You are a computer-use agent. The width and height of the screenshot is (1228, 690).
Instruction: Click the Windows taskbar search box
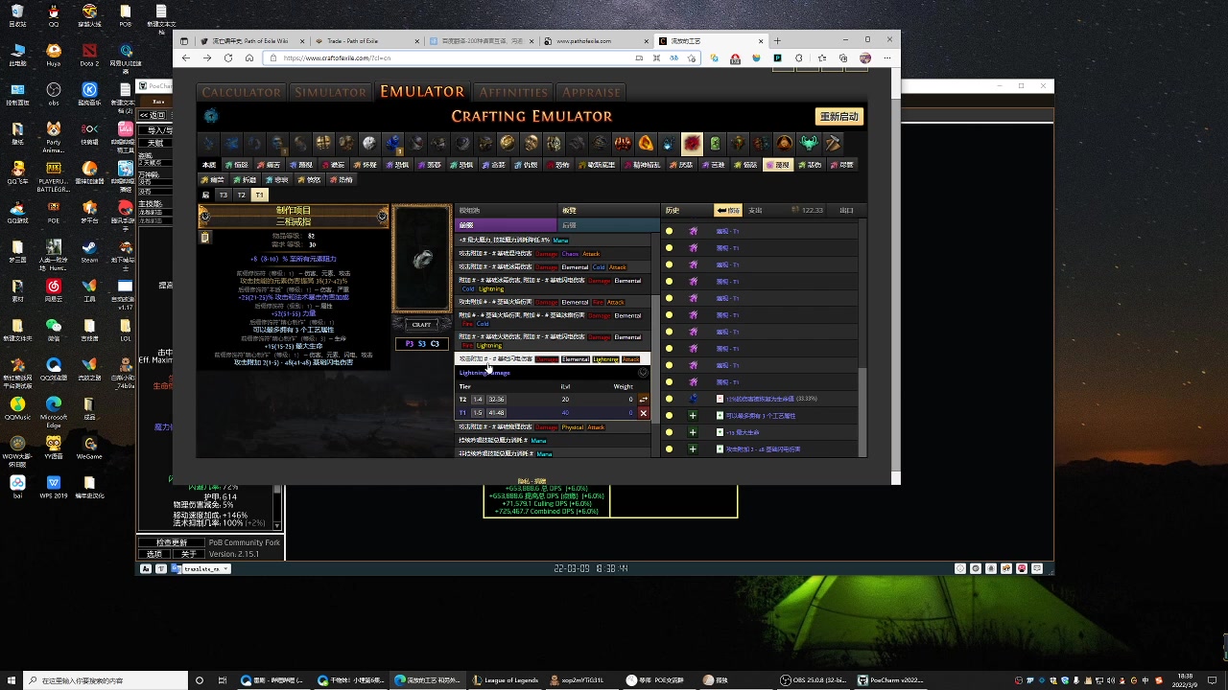point(106,680)
